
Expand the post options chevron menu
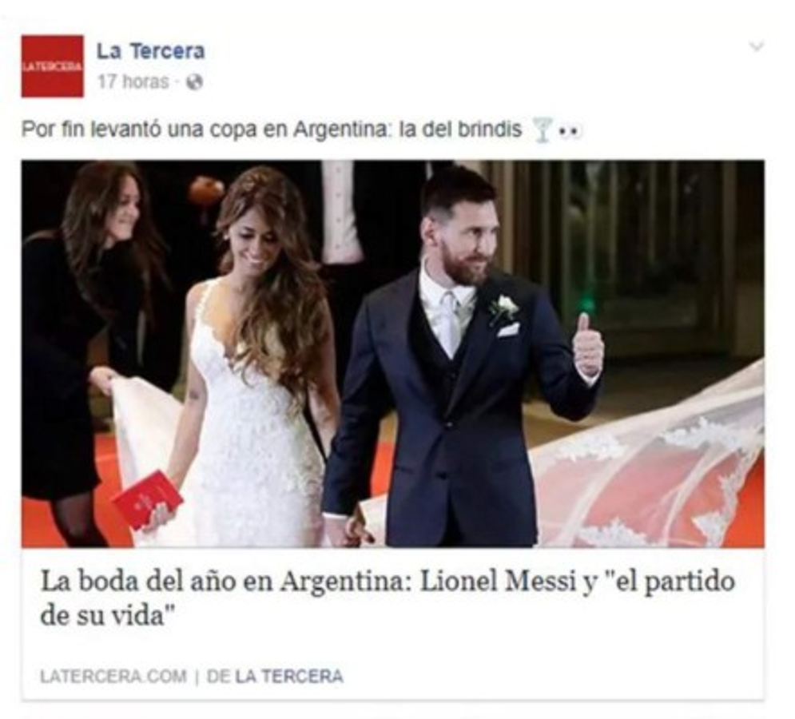point(756,46)
